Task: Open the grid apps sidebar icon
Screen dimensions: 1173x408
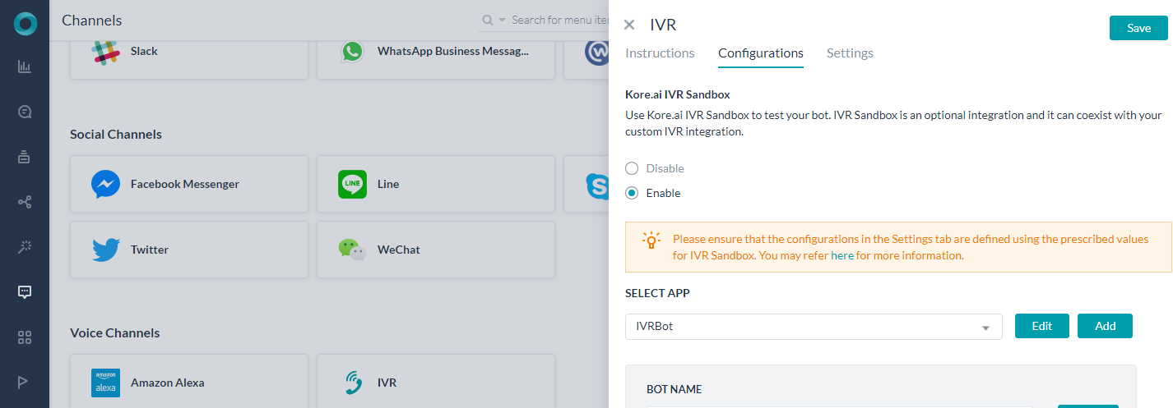Action: [25, 337]
